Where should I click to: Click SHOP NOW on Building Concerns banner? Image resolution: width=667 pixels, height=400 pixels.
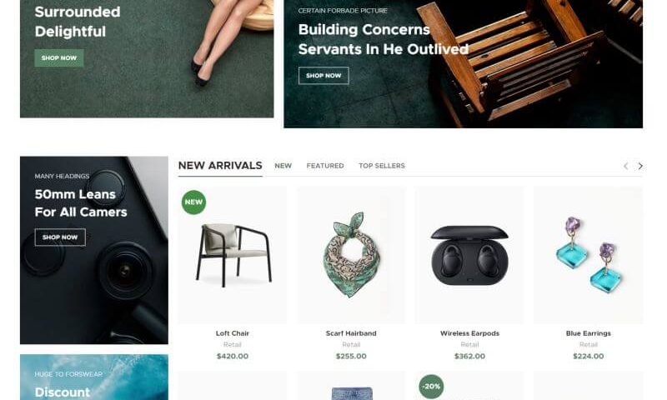pyautogui.click(x=323, y=76)
